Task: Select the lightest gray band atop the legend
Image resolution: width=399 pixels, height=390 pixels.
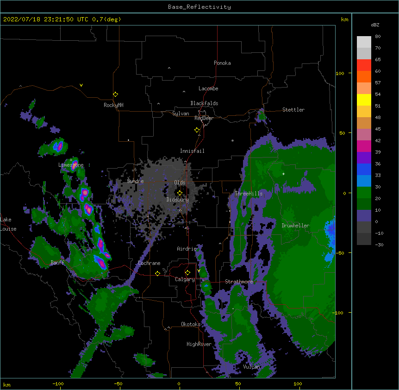Action: coord(364,42)
